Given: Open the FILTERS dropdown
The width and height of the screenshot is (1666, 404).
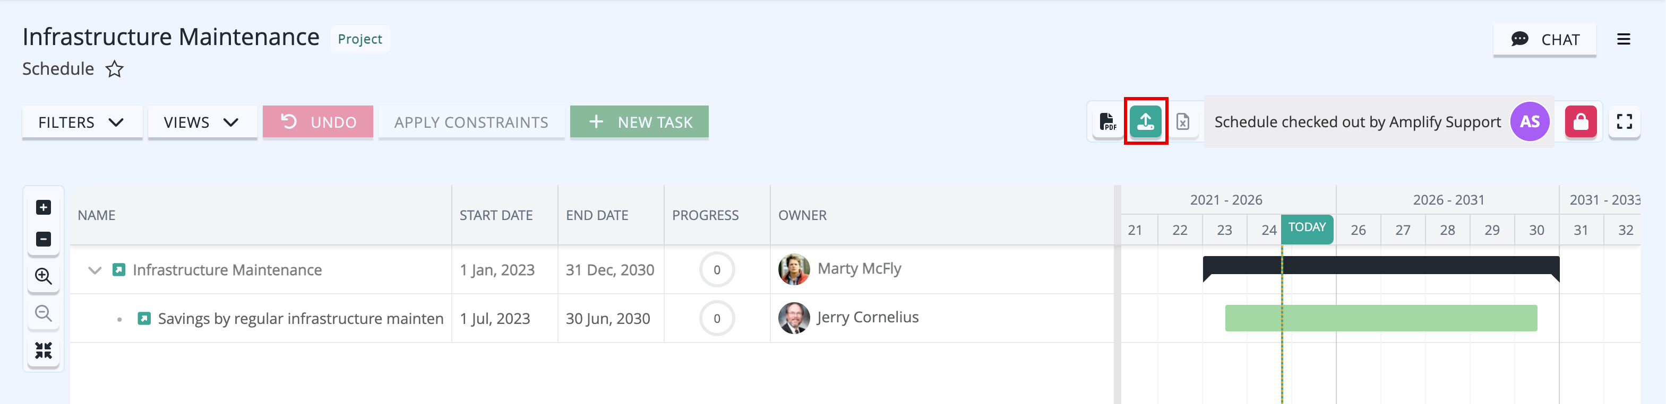Looking at the screenshot, I should point(81,122).
